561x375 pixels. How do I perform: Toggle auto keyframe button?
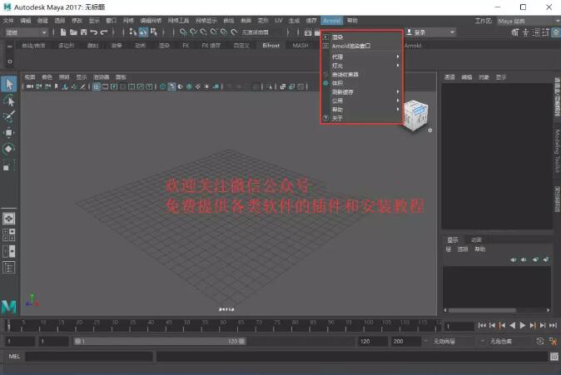click(540, 342)
